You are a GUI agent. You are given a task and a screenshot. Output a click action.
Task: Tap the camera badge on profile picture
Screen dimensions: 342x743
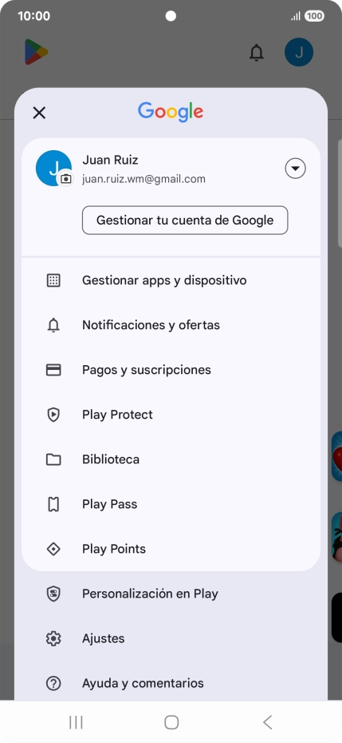66,179
